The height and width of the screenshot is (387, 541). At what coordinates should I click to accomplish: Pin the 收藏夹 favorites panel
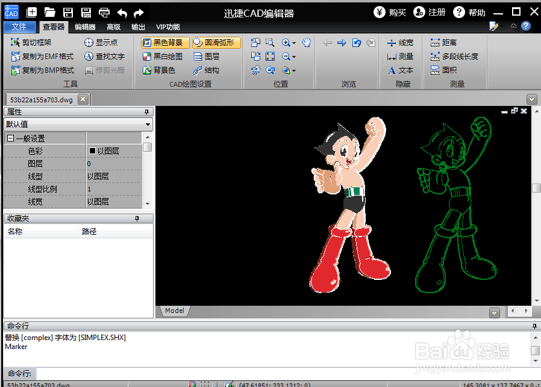pos(137,218)
